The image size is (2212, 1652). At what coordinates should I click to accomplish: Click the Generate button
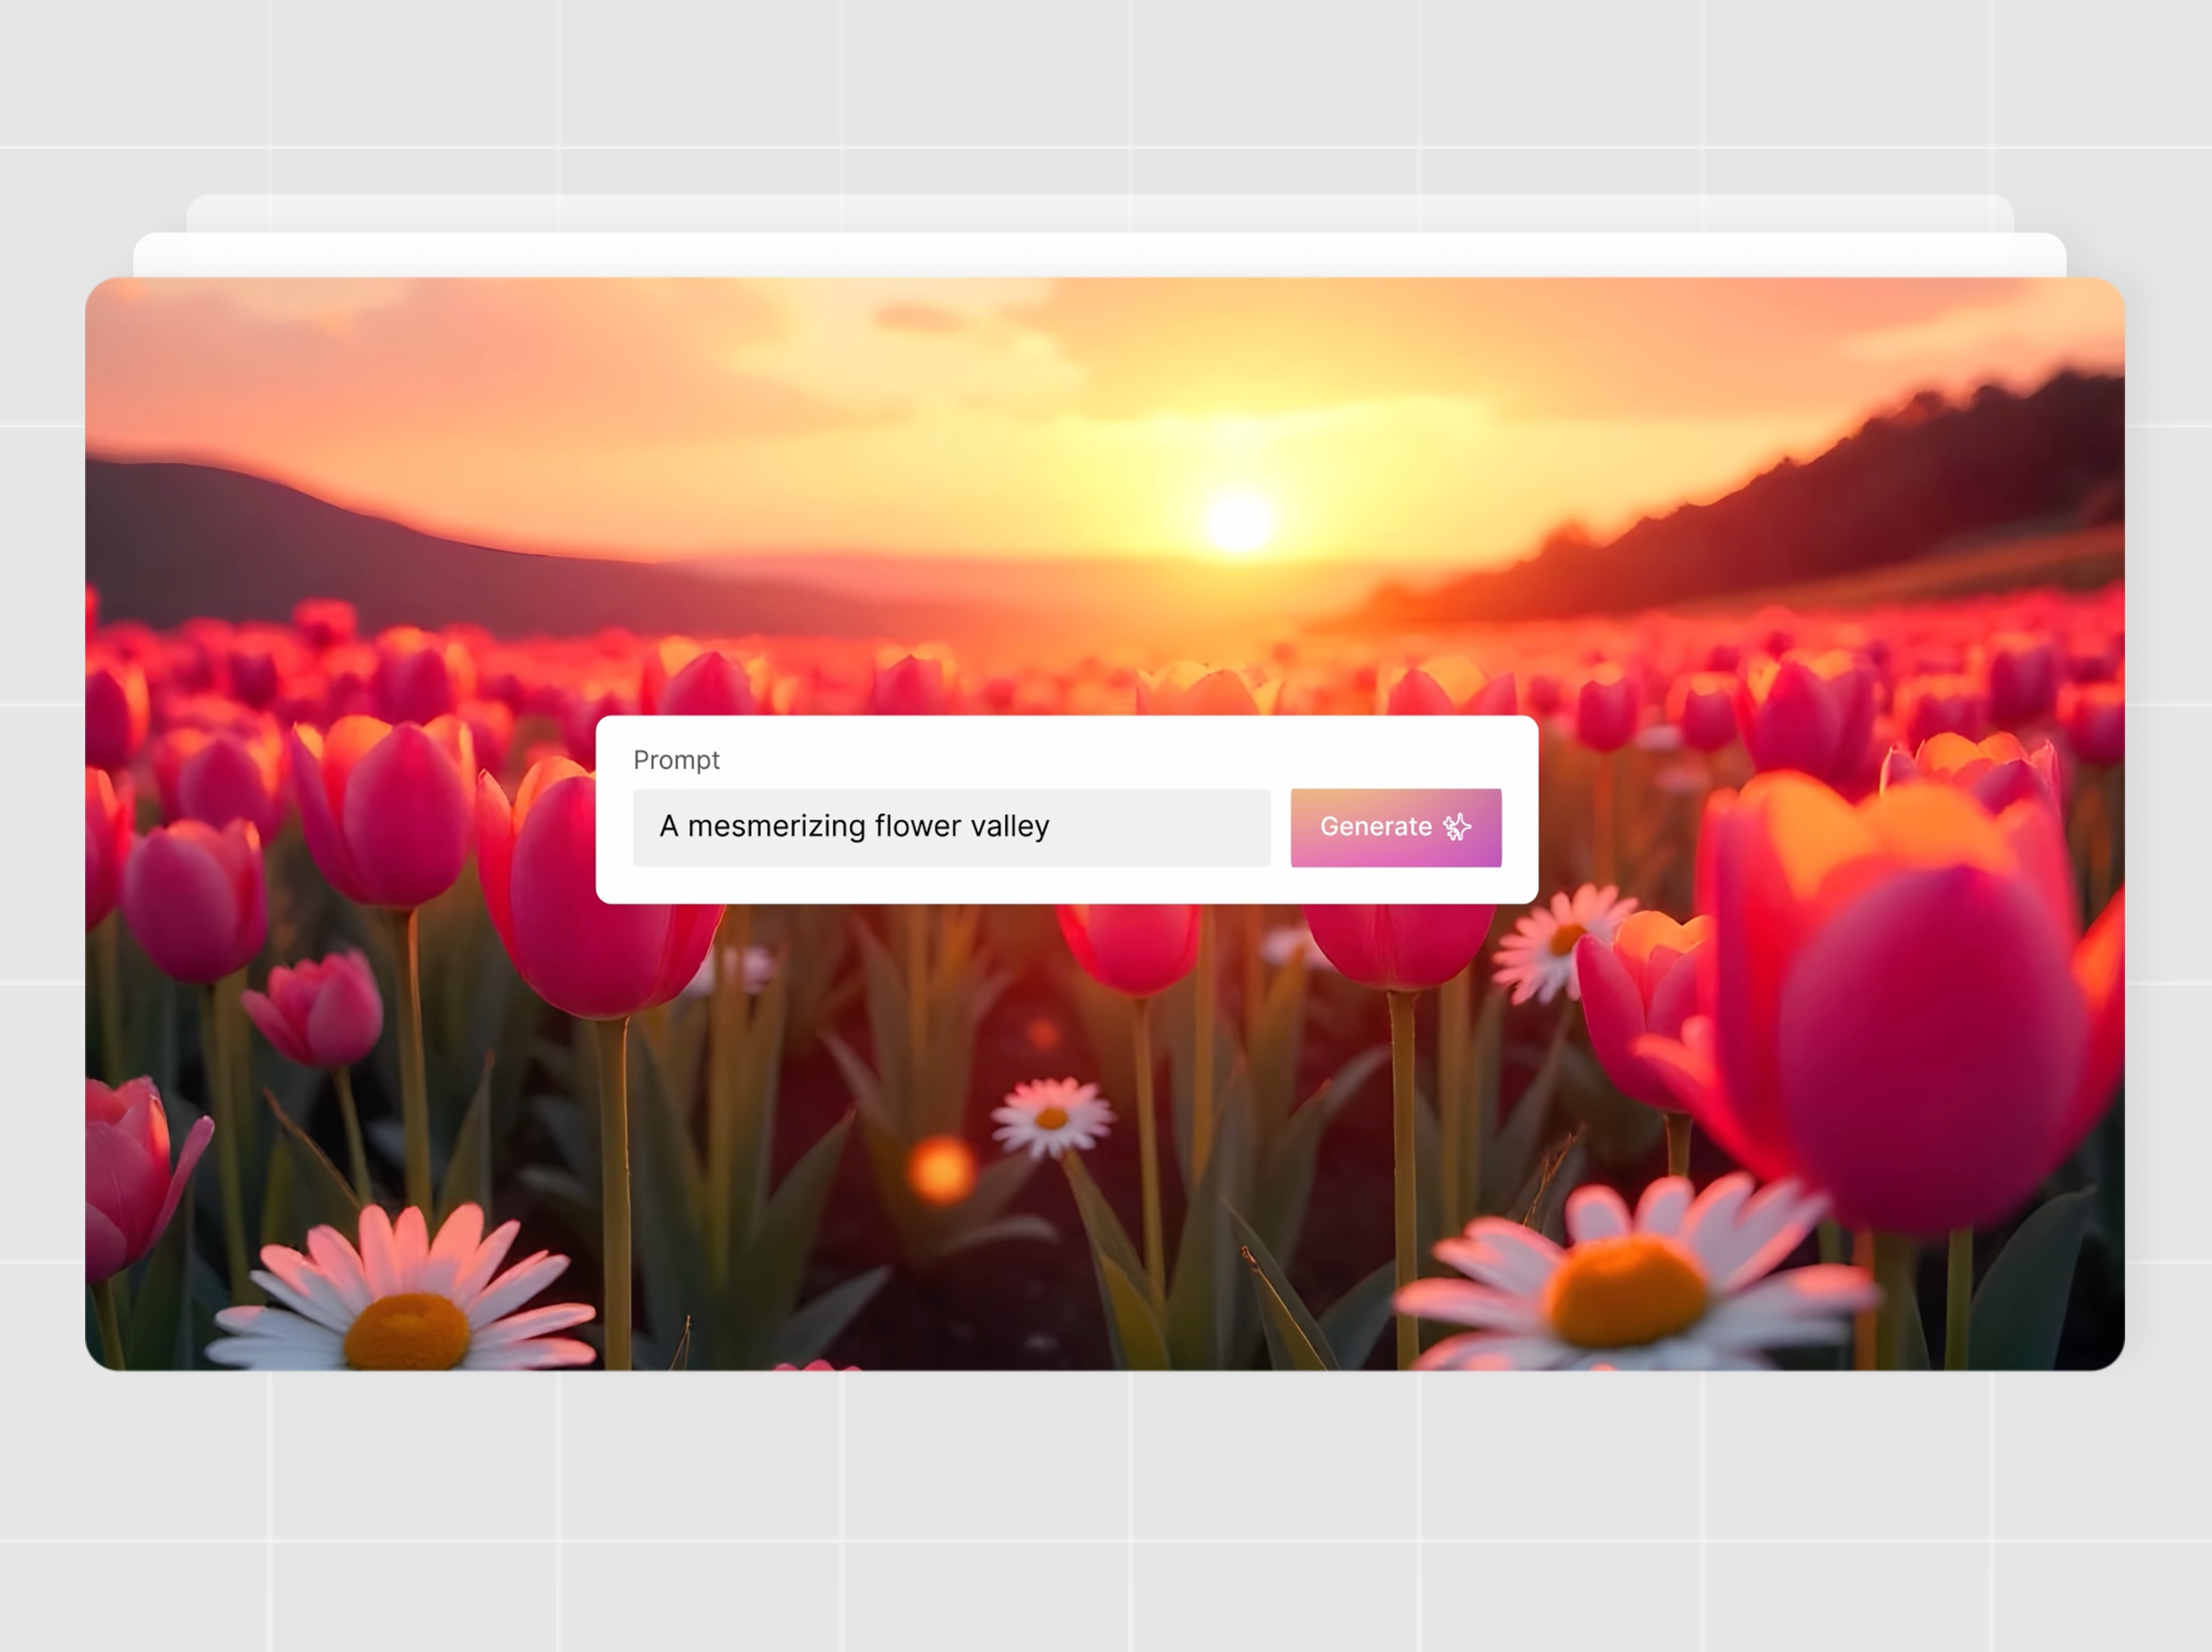[1395, 827]
